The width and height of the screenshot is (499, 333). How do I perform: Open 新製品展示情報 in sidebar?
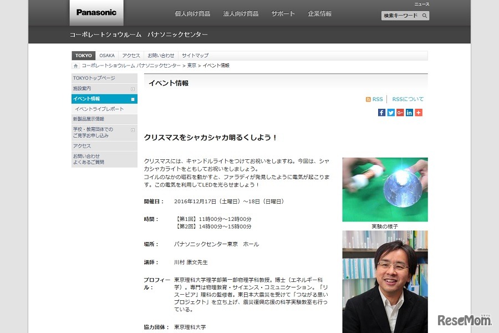tap(104, 119)
